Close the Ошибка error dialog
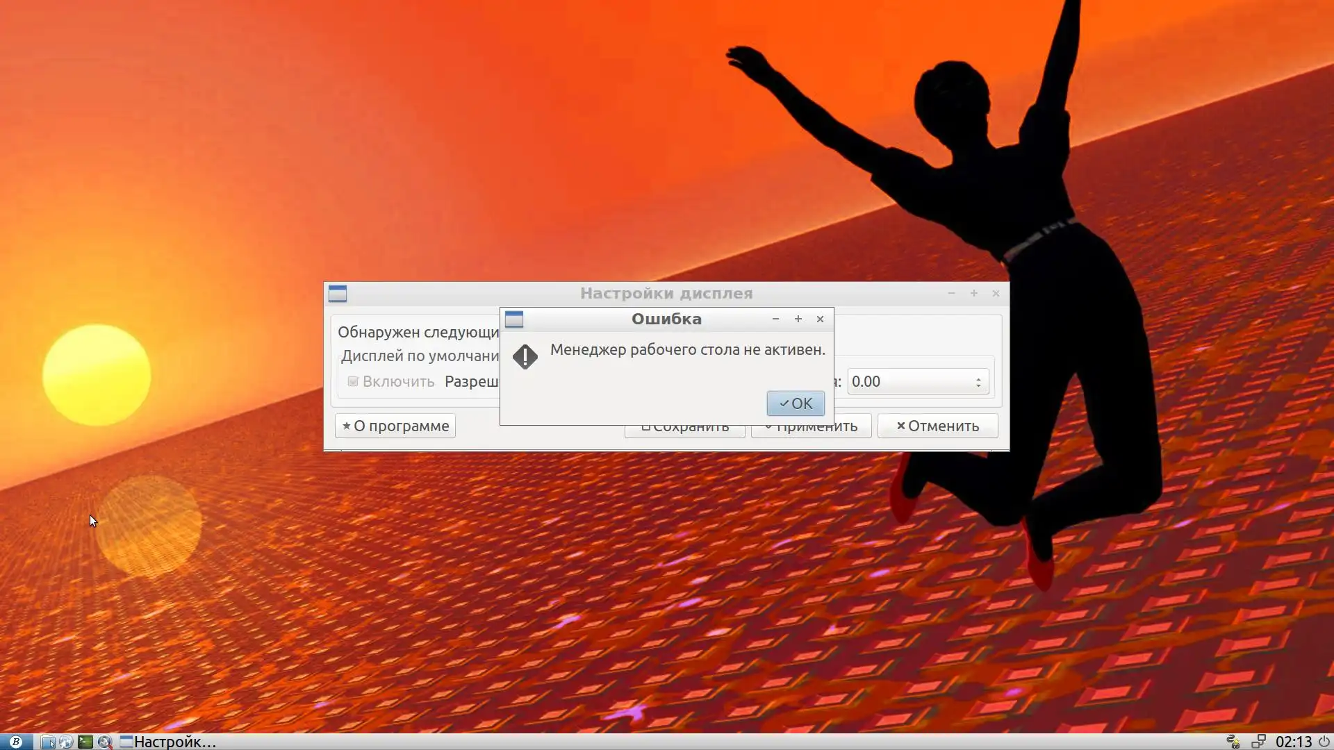The width and height of the screenshot is (1334, 750). pos(820,319)
